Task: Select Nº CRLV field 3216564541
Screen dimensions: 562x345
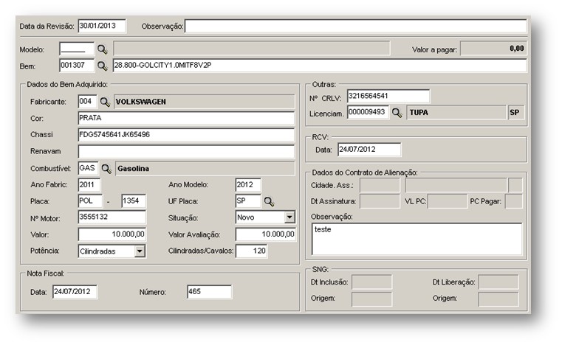Action: (388, 96)
